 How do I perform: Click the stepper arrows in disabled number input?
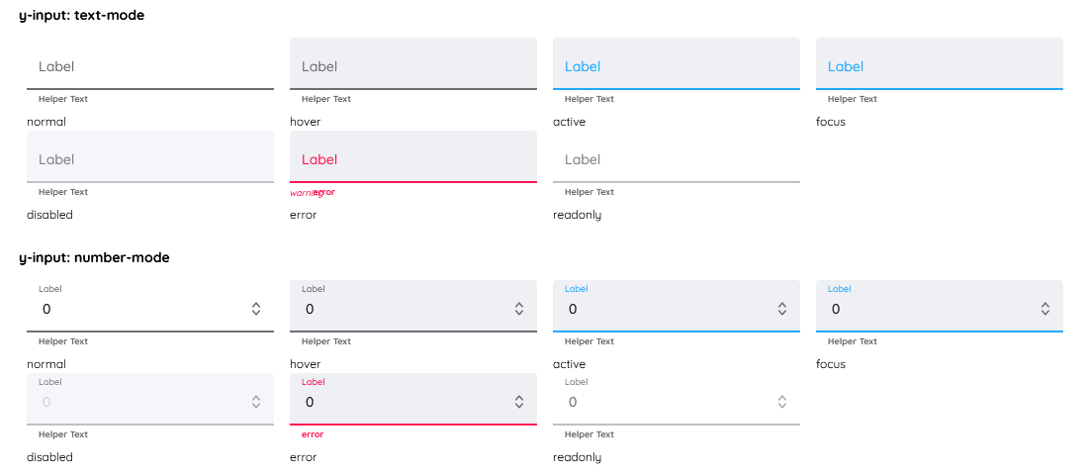[x=256, y=402]
